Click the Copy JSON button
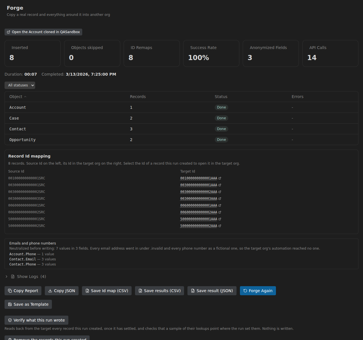 click(62, 291)
